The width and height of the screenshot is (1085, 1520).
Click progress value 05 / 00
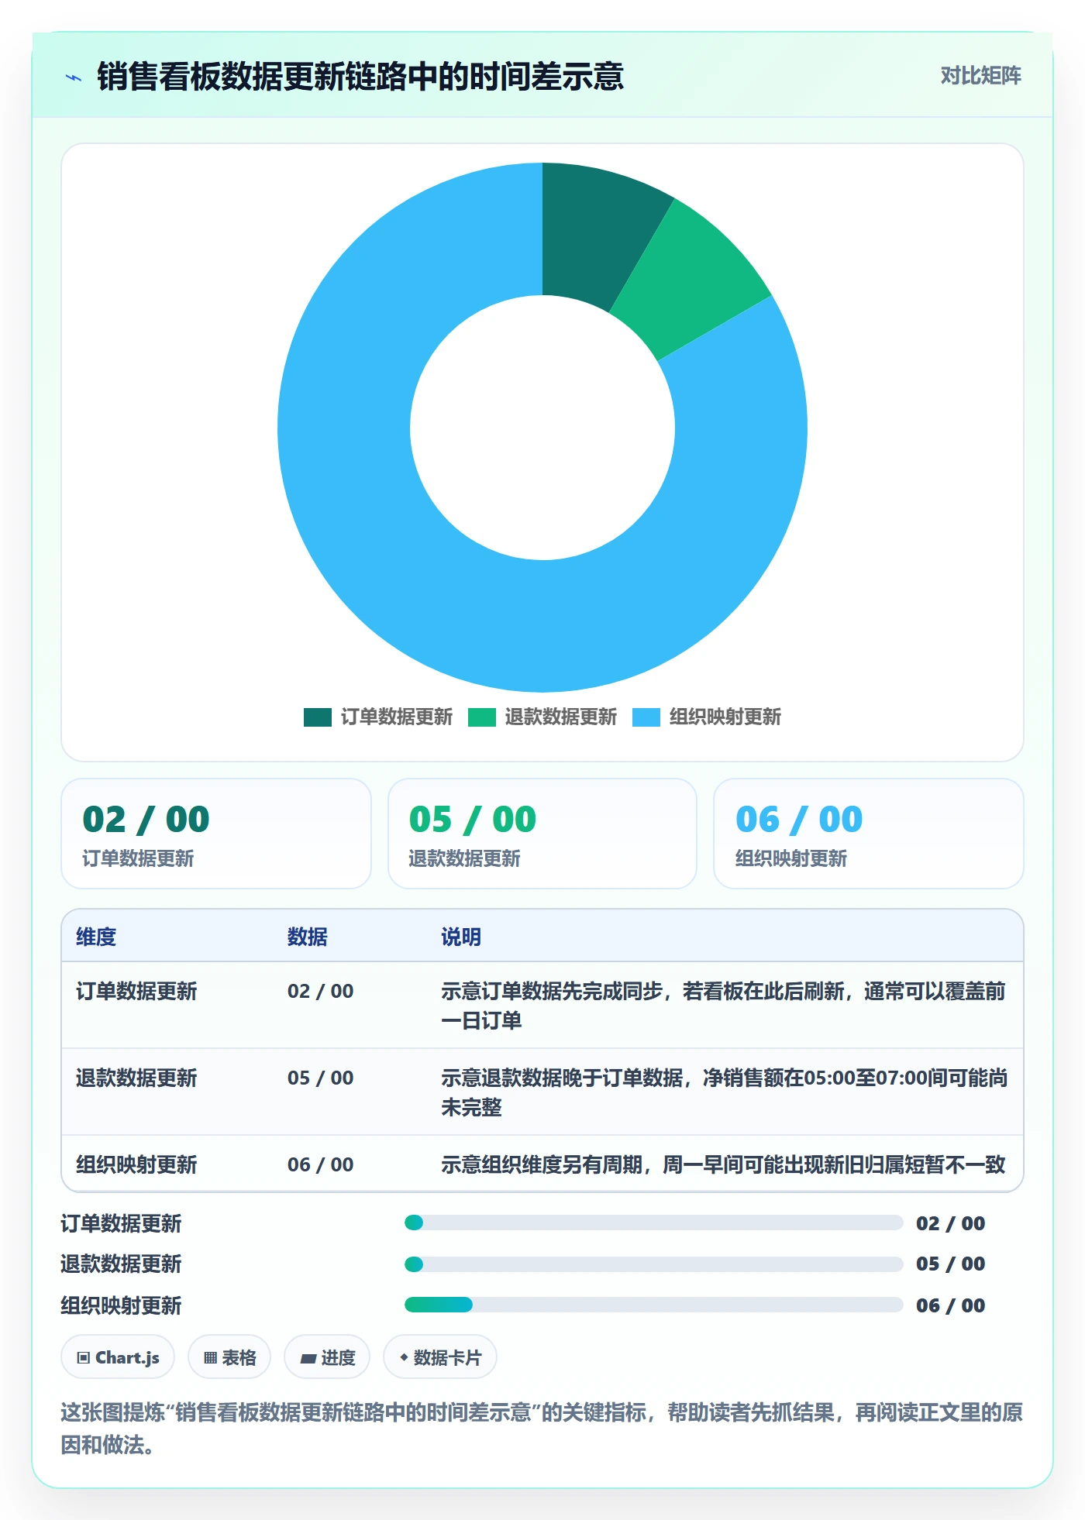(950, 1264)
